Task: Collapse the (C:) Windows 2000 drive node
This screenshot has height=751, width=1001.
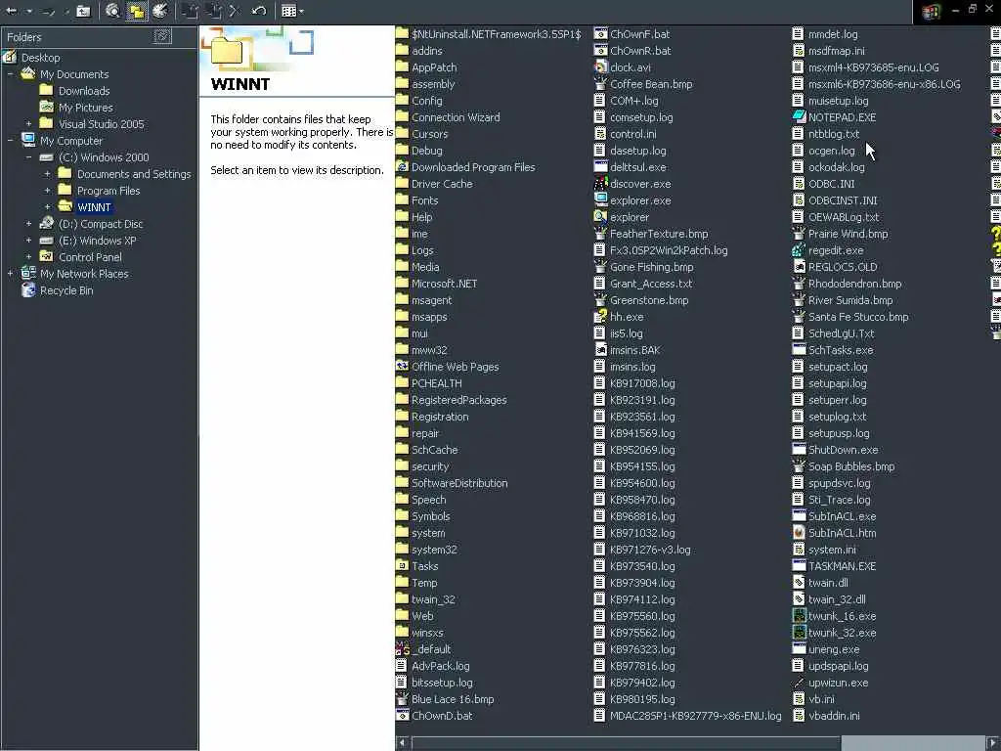Action: [28, 157]
